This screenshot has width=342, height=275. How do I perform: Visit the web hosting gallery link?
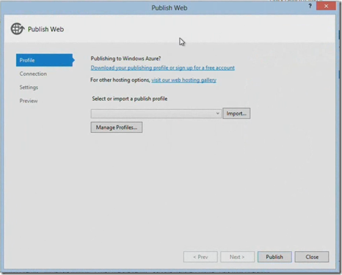[184, 80]
